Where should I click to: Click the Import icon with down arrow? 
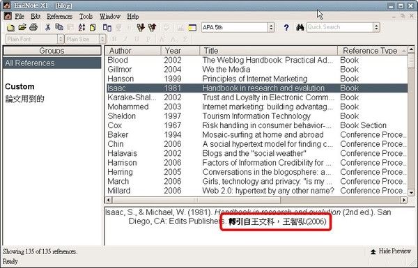click(x=141, y=27)
